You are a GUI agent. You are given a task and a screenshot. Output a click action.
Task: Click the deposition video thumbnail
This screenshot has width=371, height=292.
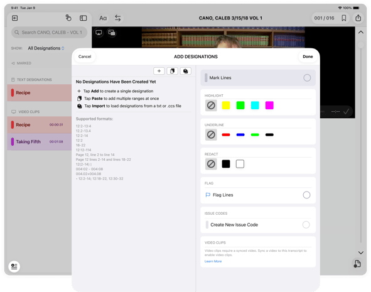coord(223,37)
